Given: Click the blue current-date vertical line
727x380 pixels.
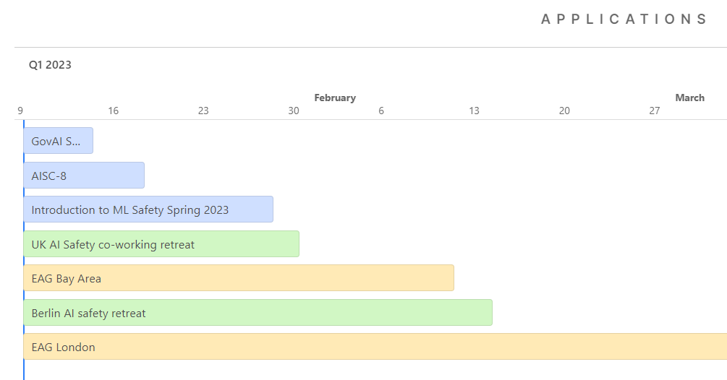Looking at the screenshot, I should tap(23, 368).
